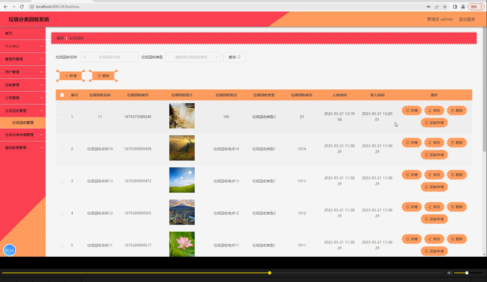The width and height of the screenshot is (487, 282).
Task: Click 首页 breadcrumb link
Action: click(x=60, y=38)
